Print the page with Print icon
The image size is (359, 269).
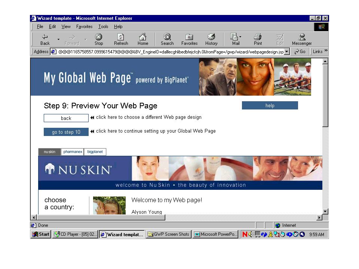click(x=258, y=39)
